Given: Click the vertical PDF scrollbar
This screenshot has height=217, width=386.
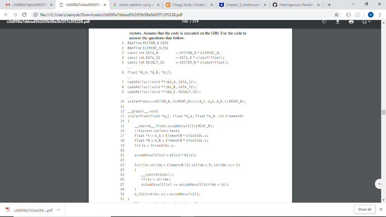Looking at the screenshot, I should pos(383,113).
